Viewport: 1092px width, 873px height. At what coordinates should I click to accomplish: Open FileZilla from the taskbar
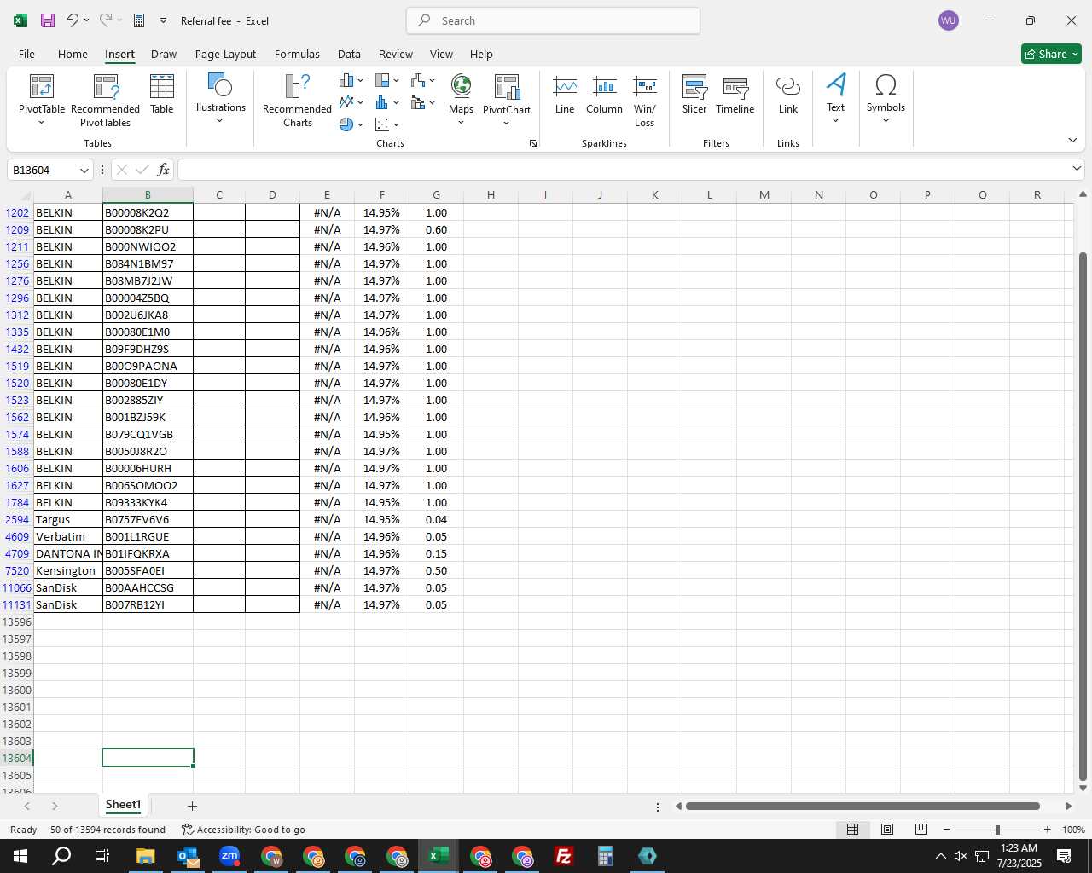564,856
